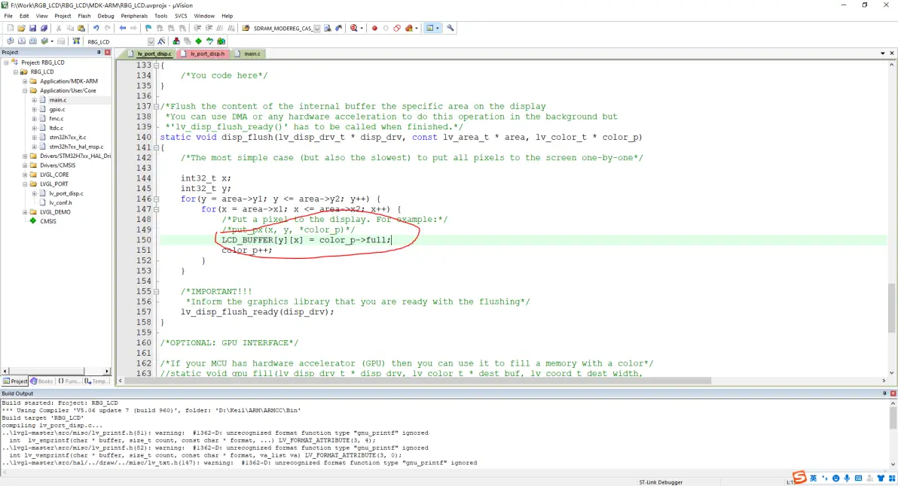
Task: Open the Debug menu
Action: 105,16
